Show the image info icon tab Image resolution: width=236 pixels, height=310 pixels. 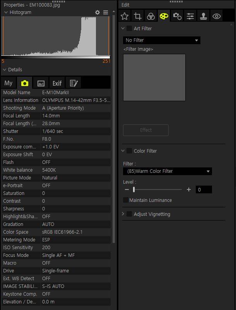coord(41,83)
